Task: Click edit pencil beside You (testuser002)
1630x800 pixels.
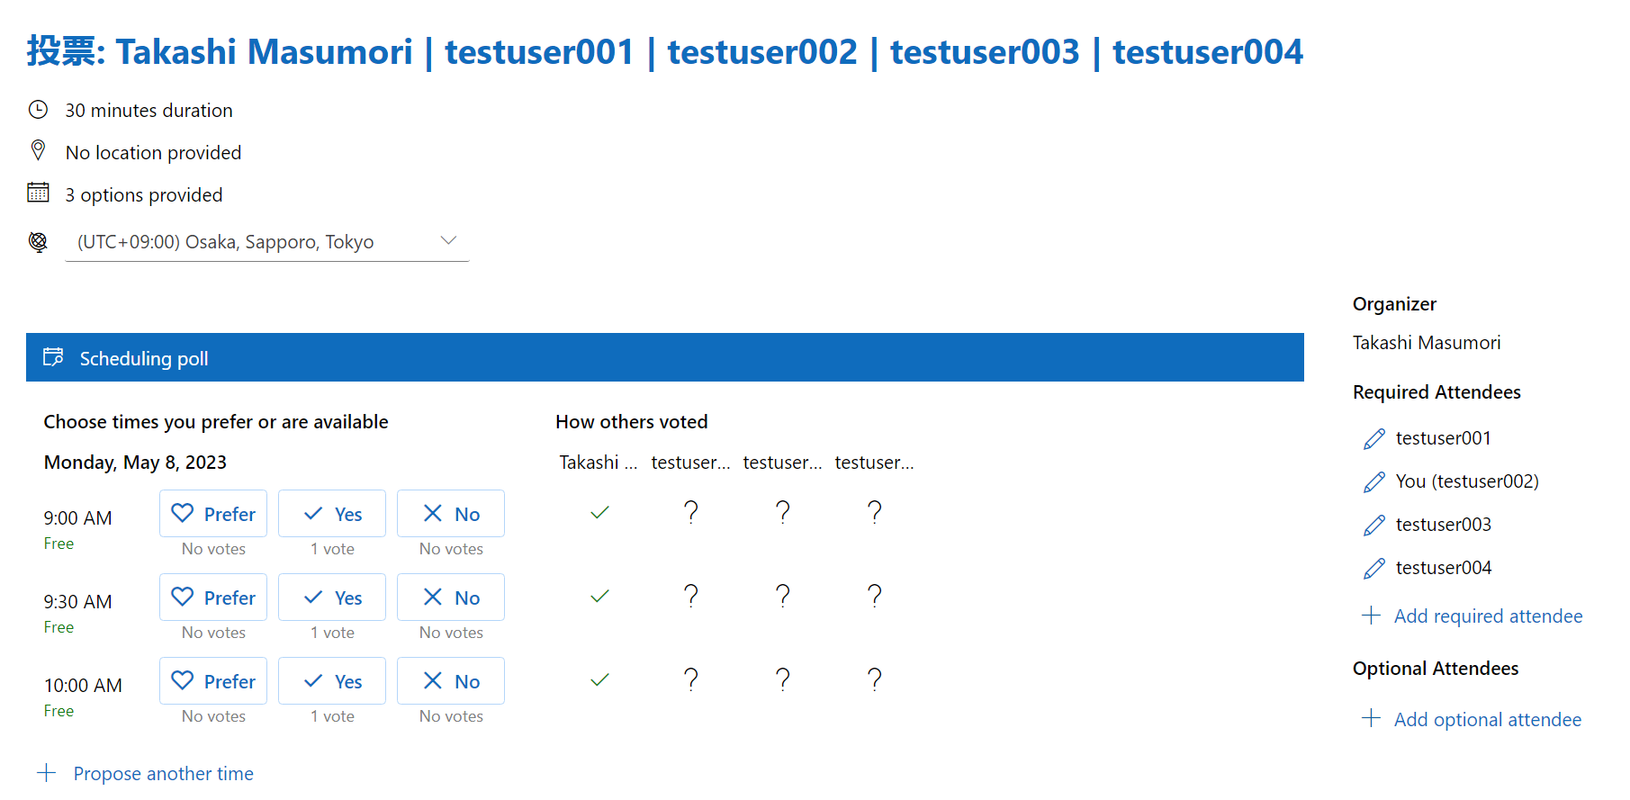Action: click(1373, 482)
